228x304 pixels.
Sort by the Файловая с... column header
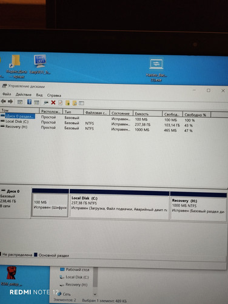[x=96, y=112]
